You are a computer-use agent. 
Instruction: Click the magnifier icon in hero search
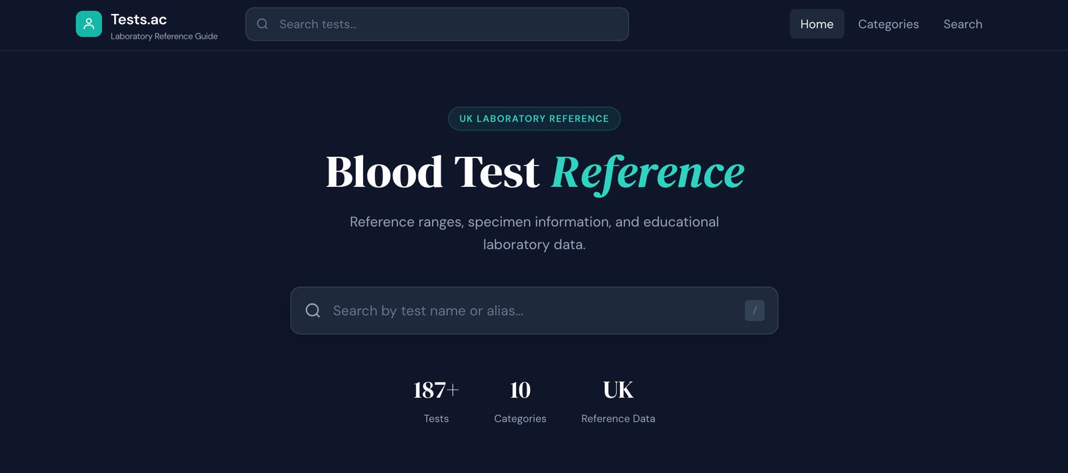click(x=312, y=310)
